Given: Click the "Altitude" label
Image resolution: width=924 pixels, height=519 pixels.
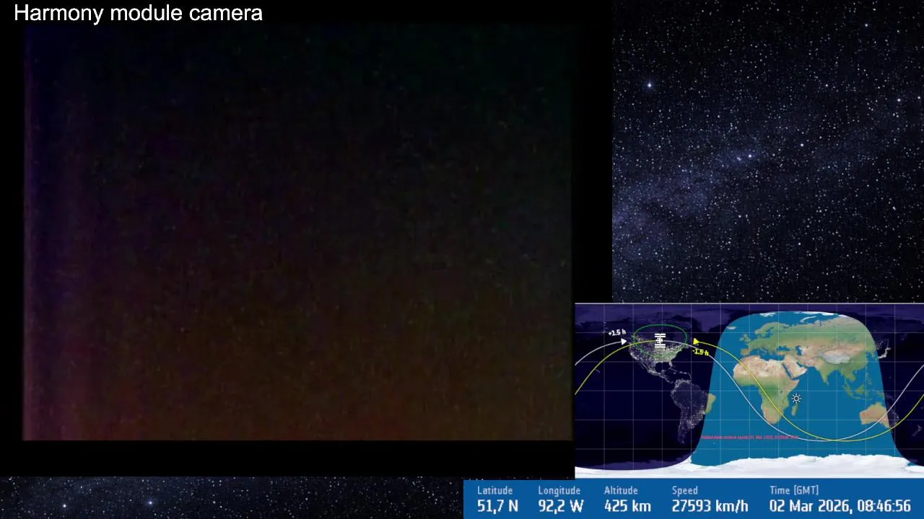Looking at the screenshot, I should [x=621, y=491].
